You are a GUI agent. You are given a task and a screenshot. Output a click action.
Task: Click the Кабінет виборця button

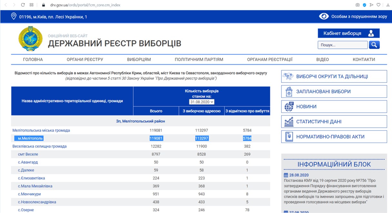pyautogui.click(x=348, y=34)
